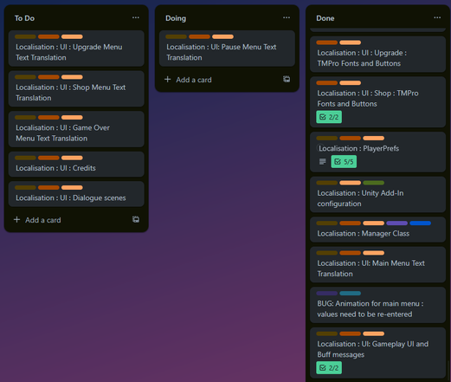Click purple label on Manager Class card
The image size is (451, 382).
tap(396, 223)
